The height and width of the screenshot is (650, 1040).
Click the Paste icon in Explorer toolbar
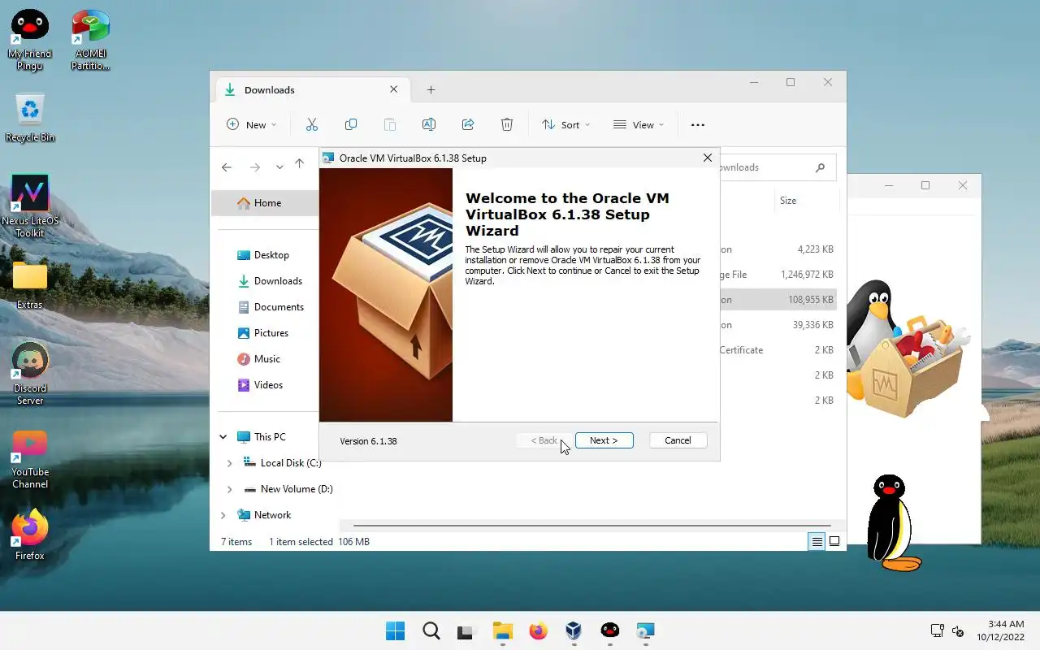[x=390, y=124]
